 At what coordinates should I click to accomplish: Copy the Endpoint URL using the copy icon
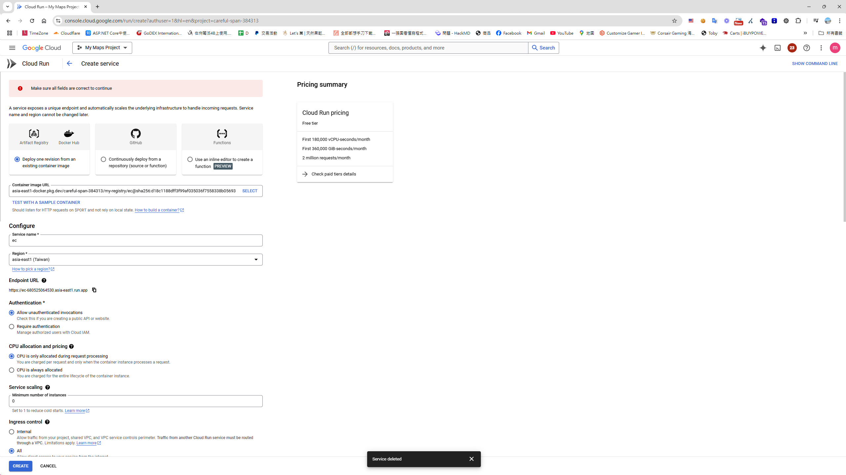(94, 290)
